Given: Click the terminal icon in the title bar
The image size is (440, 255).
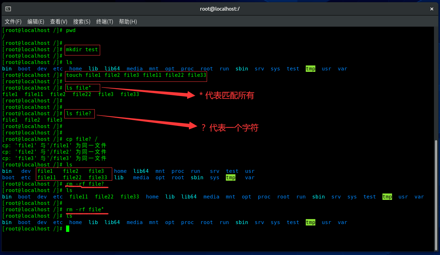Looking at the screenshot, I should point(8,9).
